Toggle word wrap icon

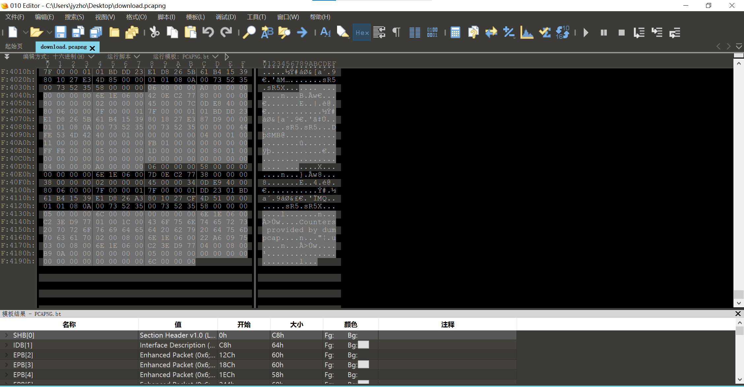click(x=379, y=32)
